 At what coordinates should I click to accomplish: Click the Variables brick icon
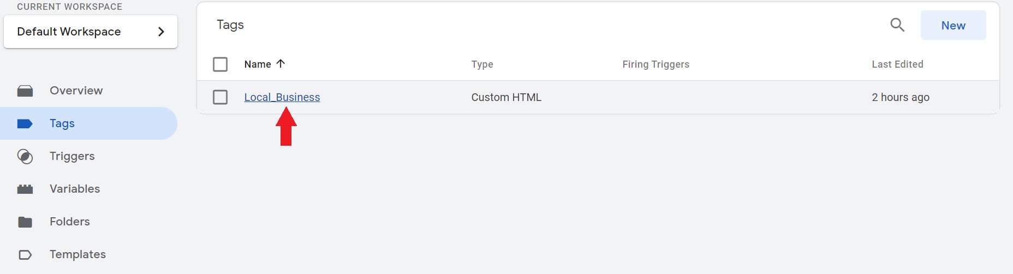(25, 189)
